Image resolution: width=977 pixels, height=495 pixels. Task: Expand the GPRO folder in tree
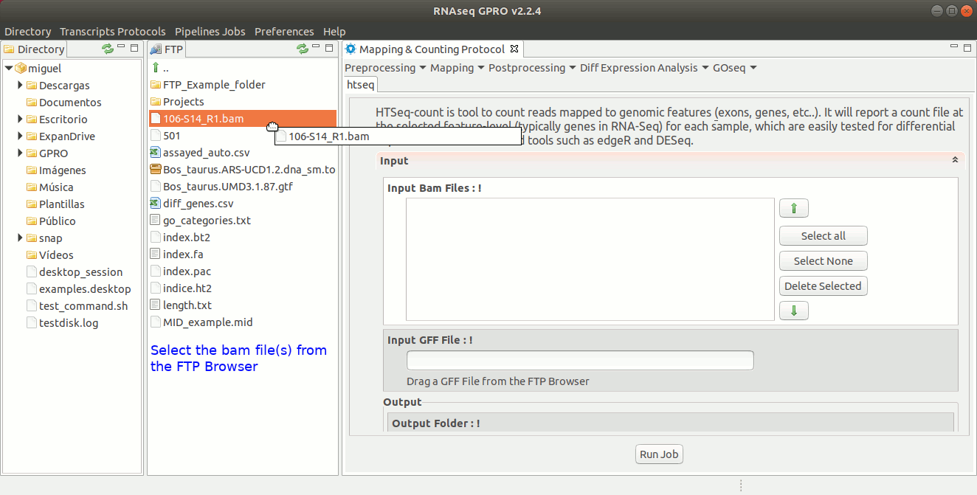point(21,153)
